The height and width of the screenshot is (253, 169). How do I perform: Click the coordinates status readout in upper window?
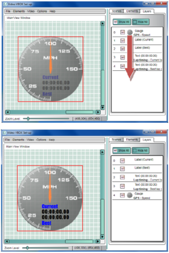pos(88,119)
